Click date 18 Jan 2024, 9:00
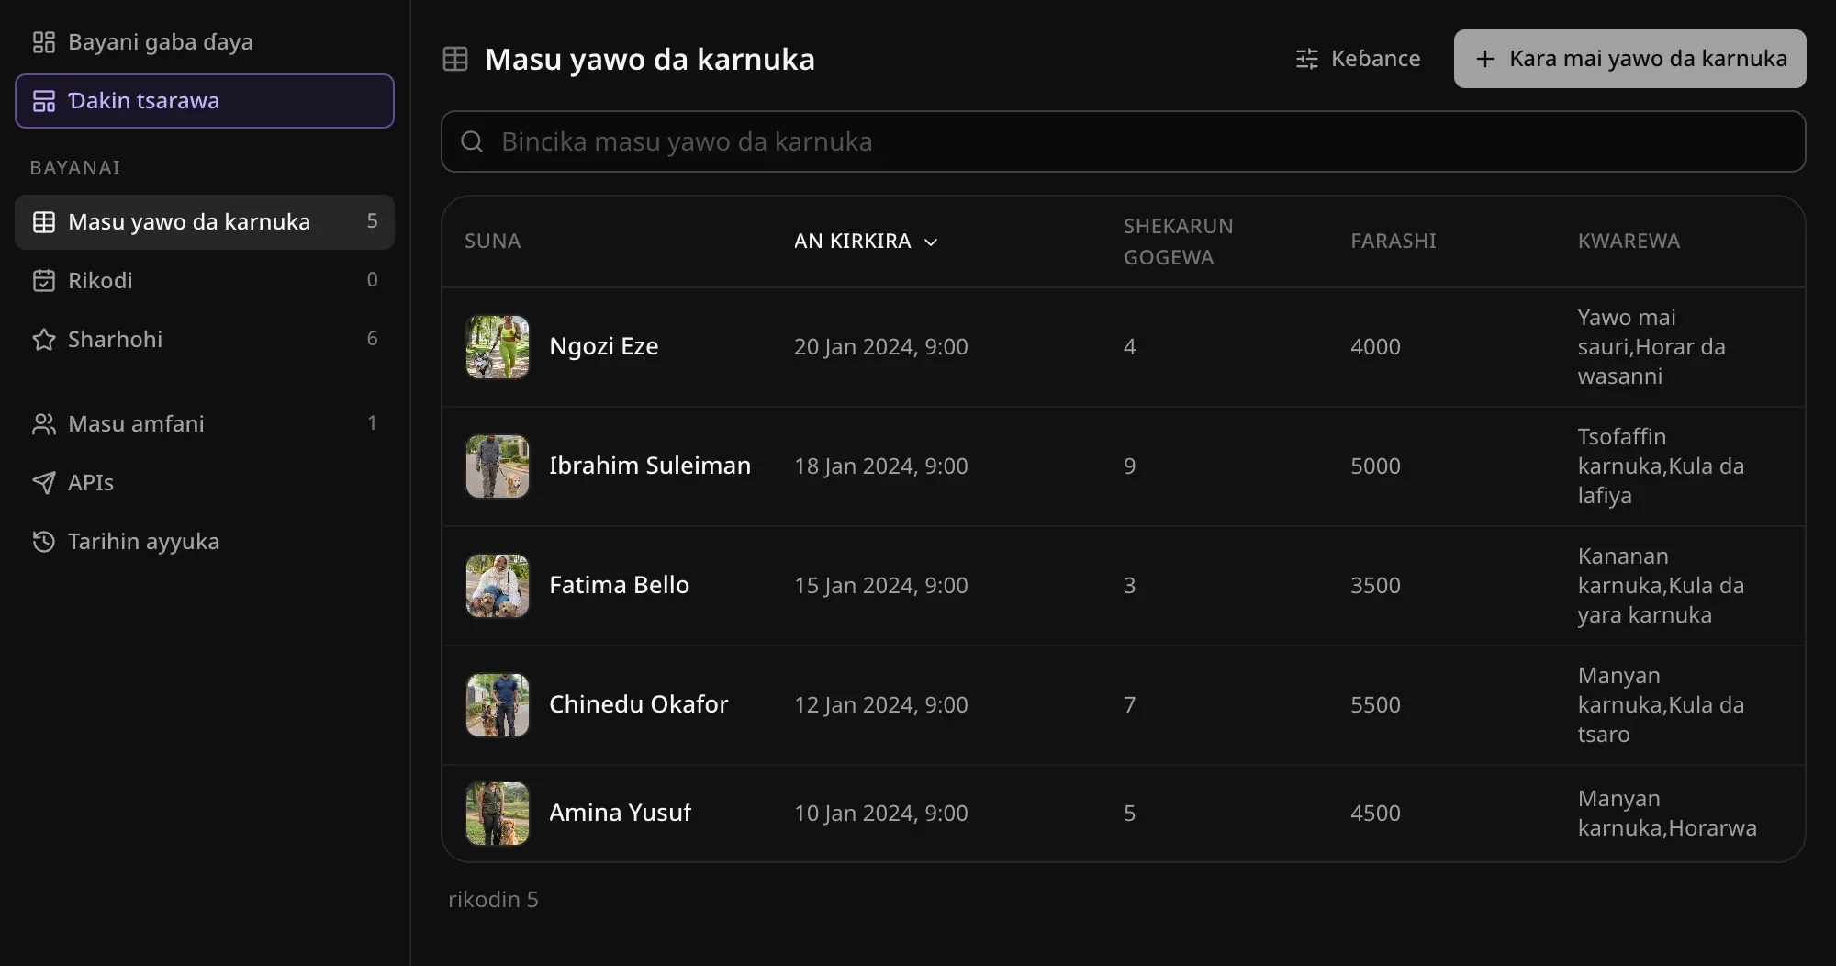 click(881, 466)
